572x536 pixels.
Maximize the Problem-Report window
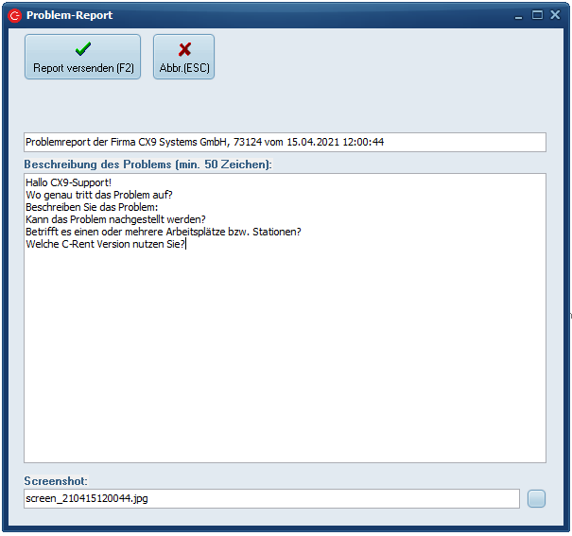[537, 15]
